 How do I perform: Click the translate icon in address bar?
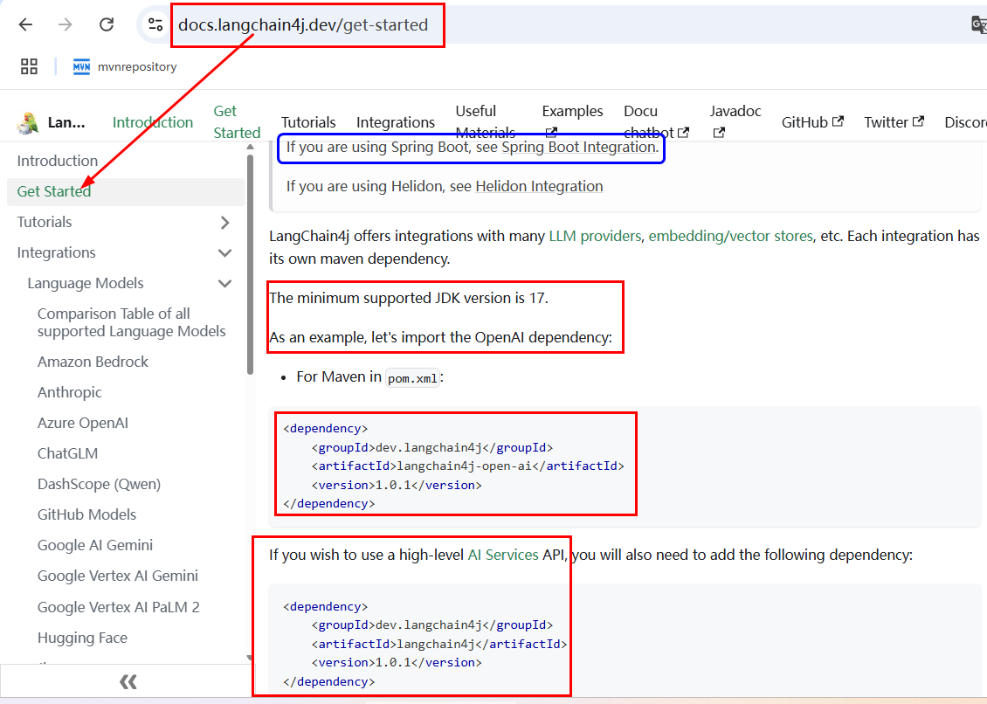point(979,24)
